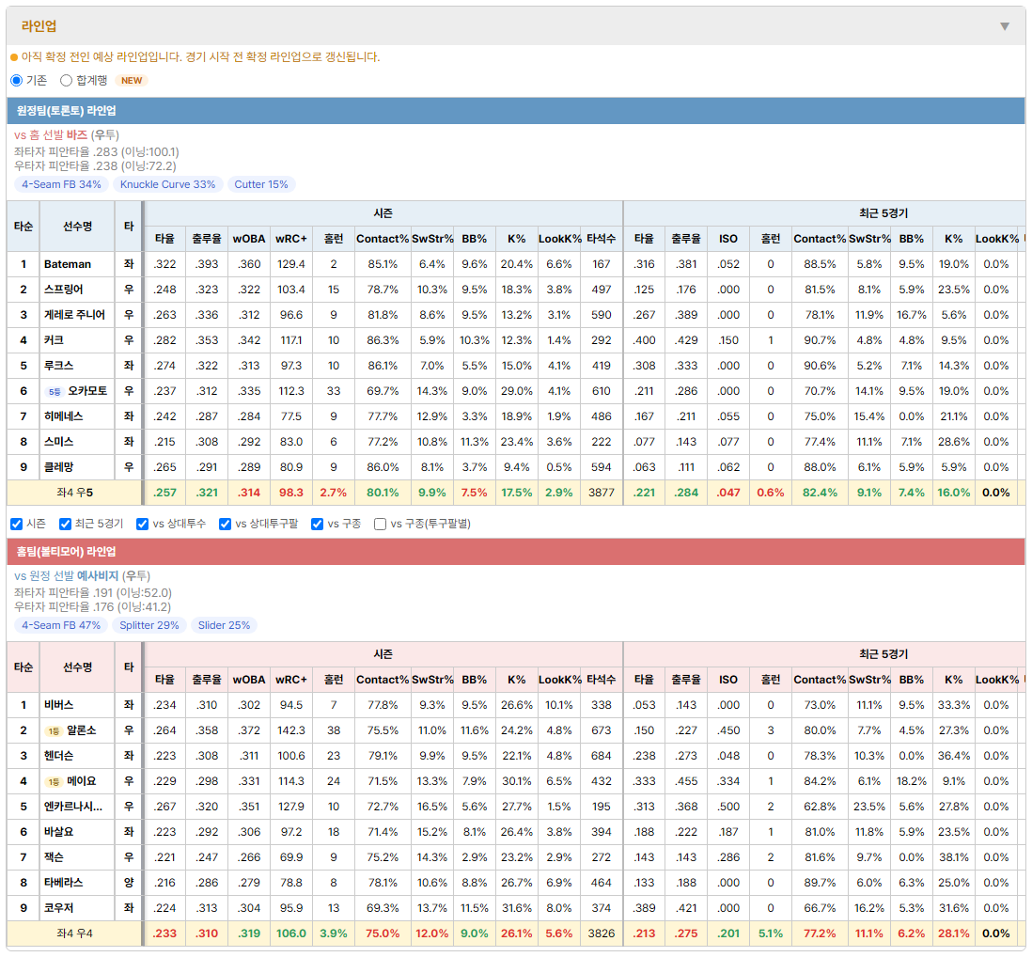Toggle the 최근 5경기 checkbox
Screen dimensions: 1032x957
click(65, 524)
